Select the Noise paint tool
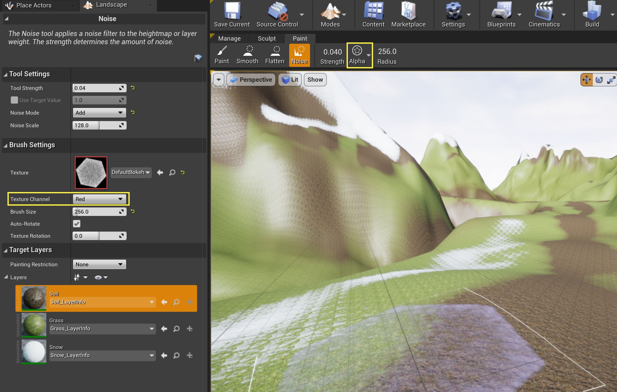This screenshot has height=392, width=617. tap(299, 55)
